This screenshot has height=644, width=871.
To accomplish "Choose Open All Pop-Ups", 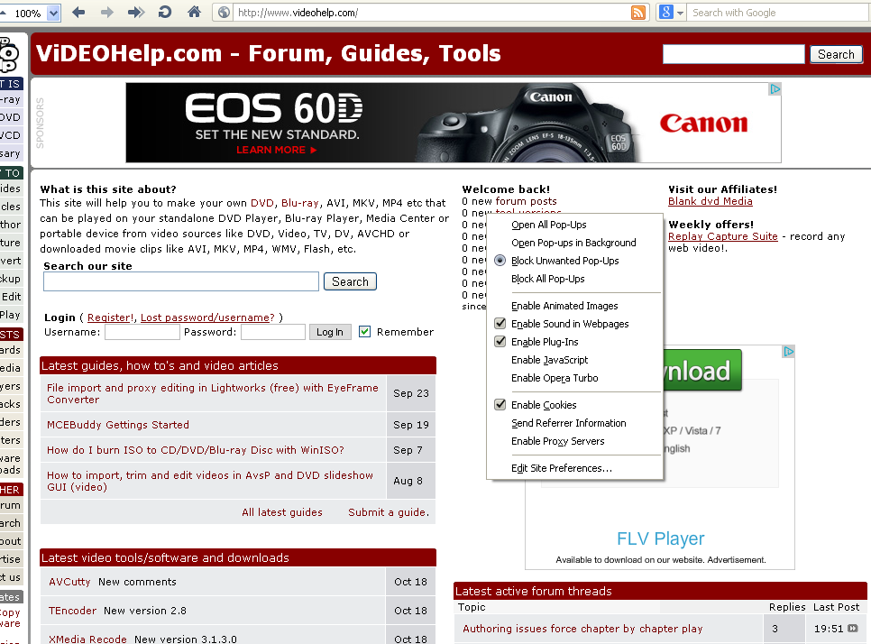I will [549, 225].
